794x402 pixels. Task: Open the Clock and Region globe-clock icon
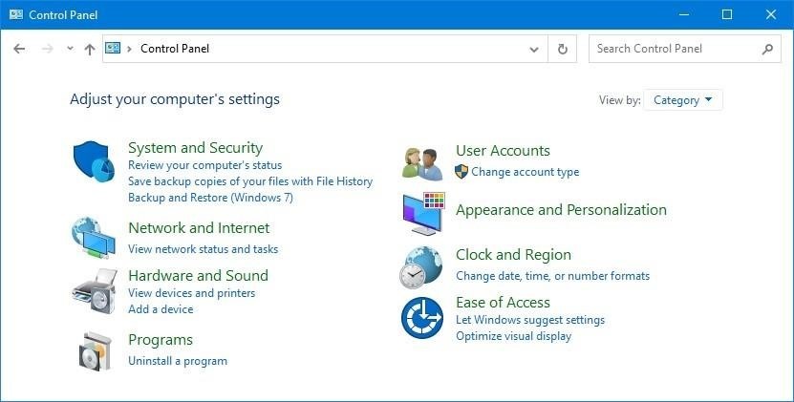tap(420, 267)
